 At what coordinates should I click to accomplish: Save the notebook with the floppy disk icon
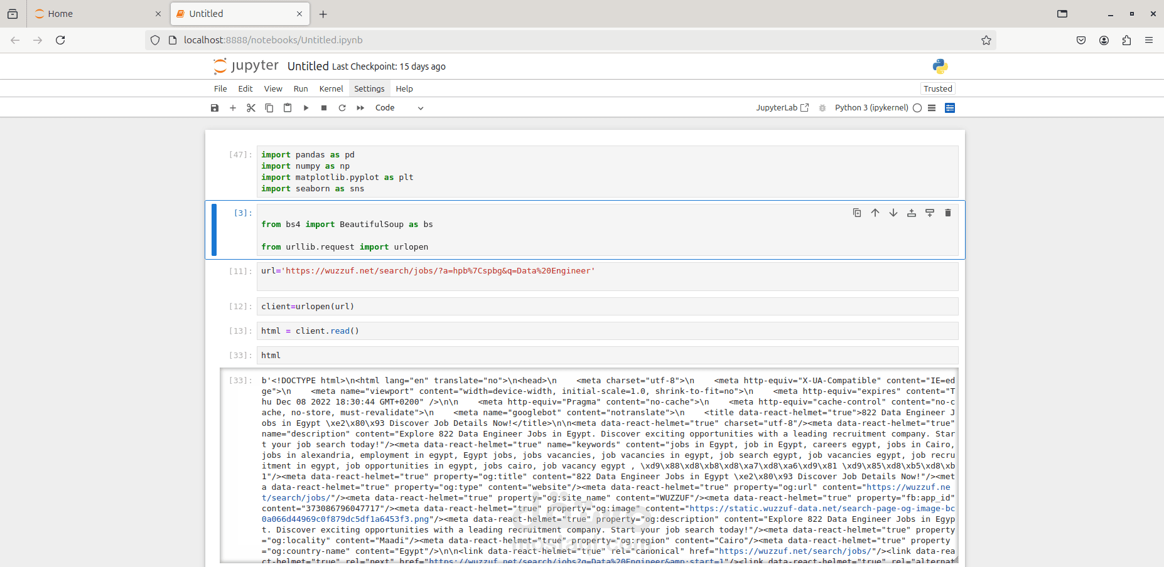click(x=215, y=108)
